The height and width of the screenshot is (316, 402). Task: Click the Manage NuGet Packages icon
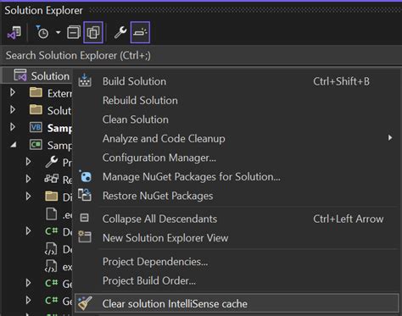click(x=85, y=176)
